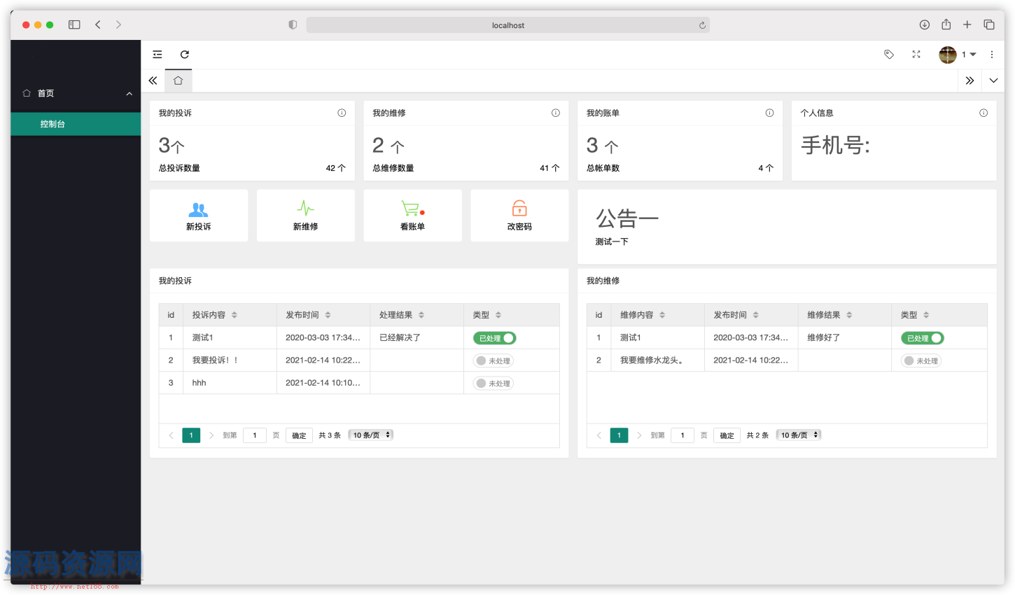Screen dimensions: 1015x595
Task: Click 确定 button in complaints pagination
Action: point(299,435)
